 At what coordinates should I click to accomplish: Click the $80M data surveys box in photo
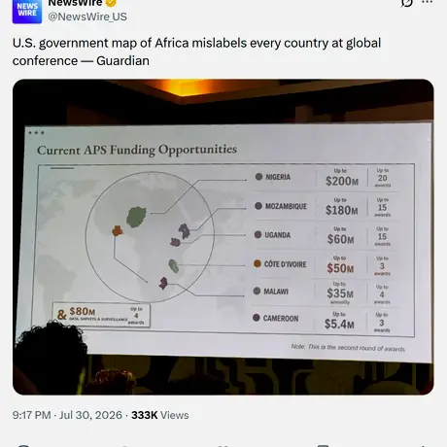click(101, 315)
